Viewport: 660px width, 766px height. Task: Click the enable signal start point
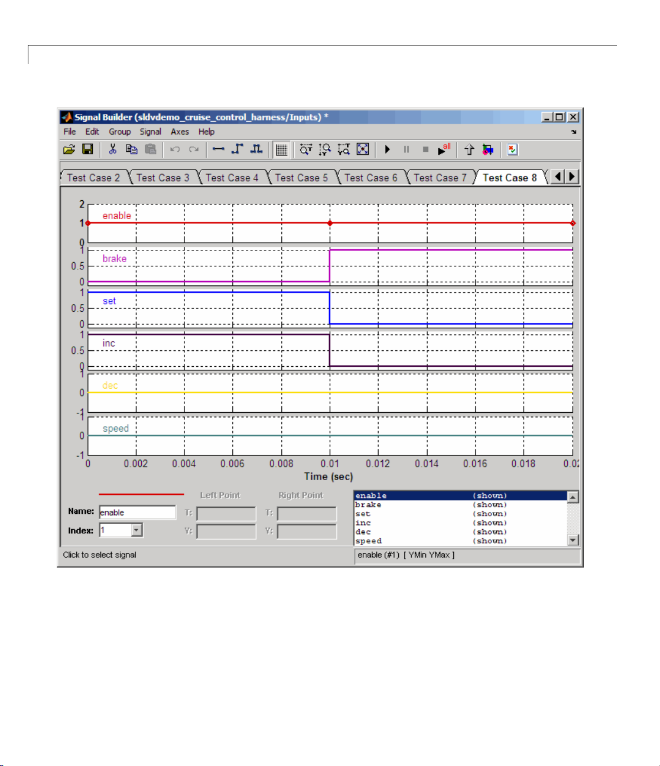point(88,223)
